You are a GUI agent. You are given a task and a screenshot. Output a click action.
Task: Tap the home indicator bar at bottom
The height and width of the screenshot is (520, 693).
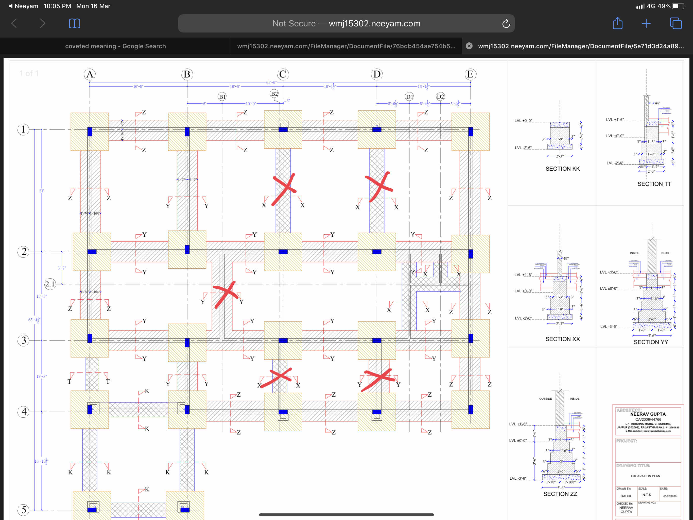click(346, 514)
